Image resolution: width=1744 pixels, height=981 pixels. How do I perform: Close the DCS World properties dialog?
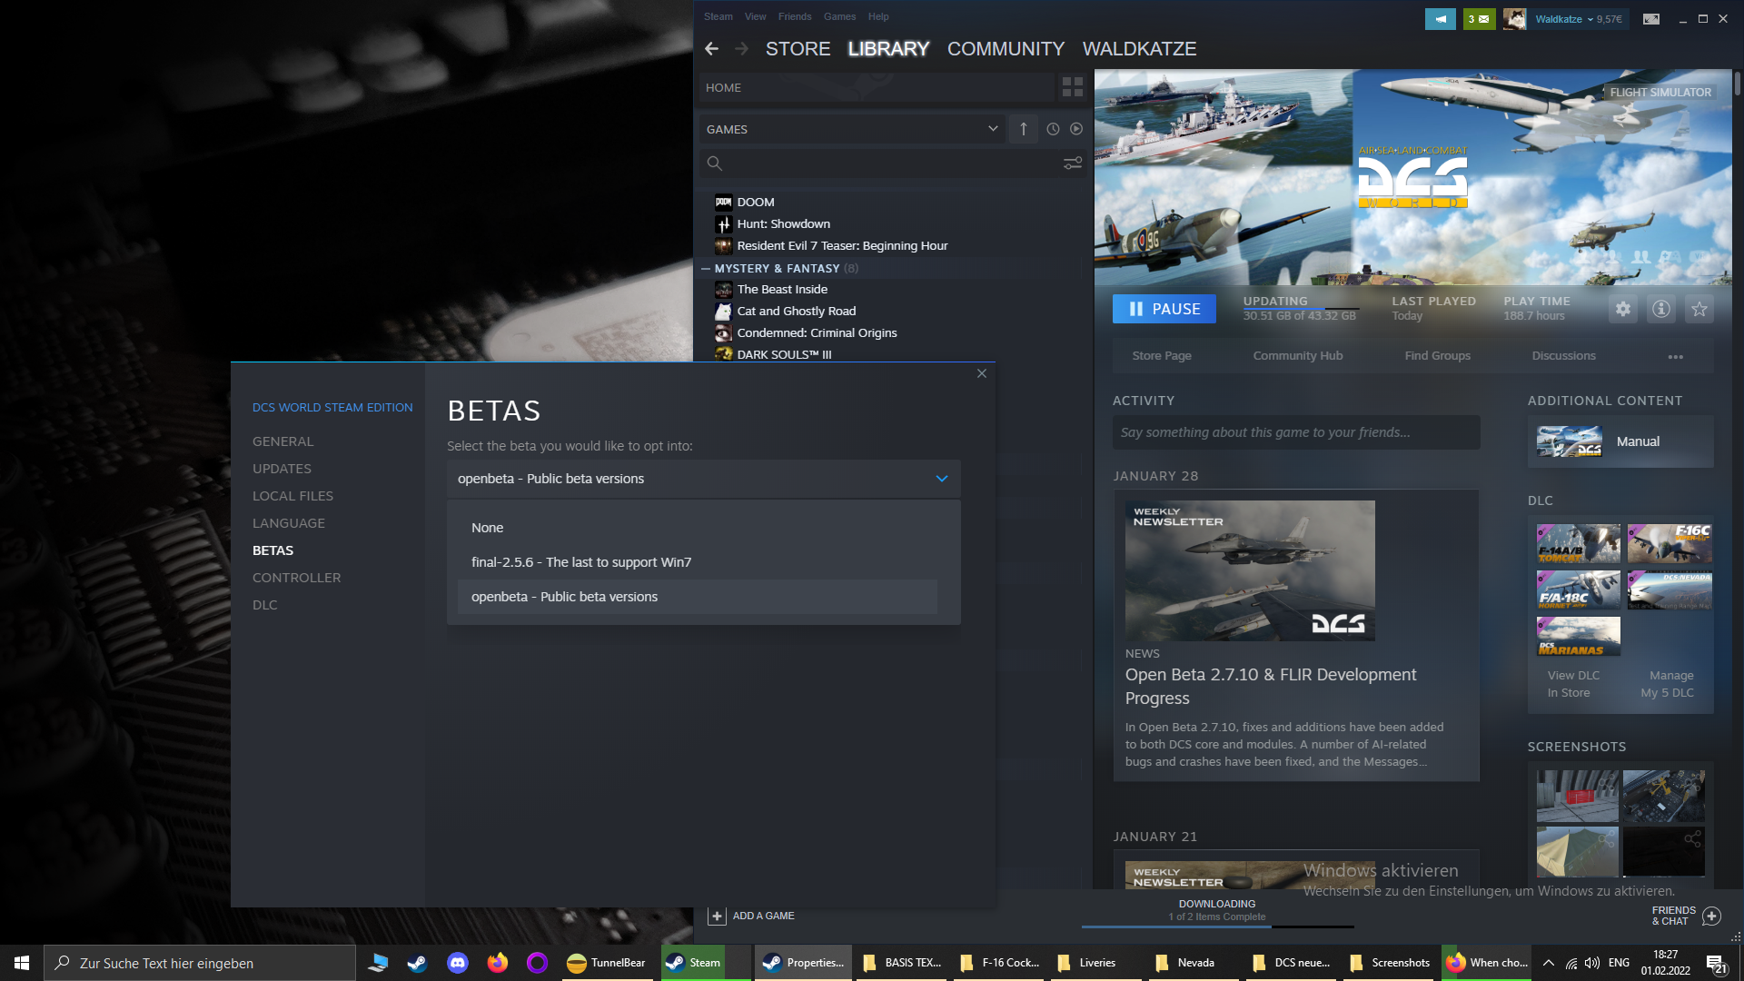pyautogui.click(x=982, y=373)
